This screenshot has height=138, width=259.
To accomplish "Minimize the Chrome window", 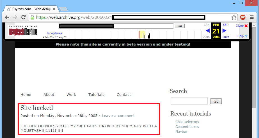I will pos(234,3).
